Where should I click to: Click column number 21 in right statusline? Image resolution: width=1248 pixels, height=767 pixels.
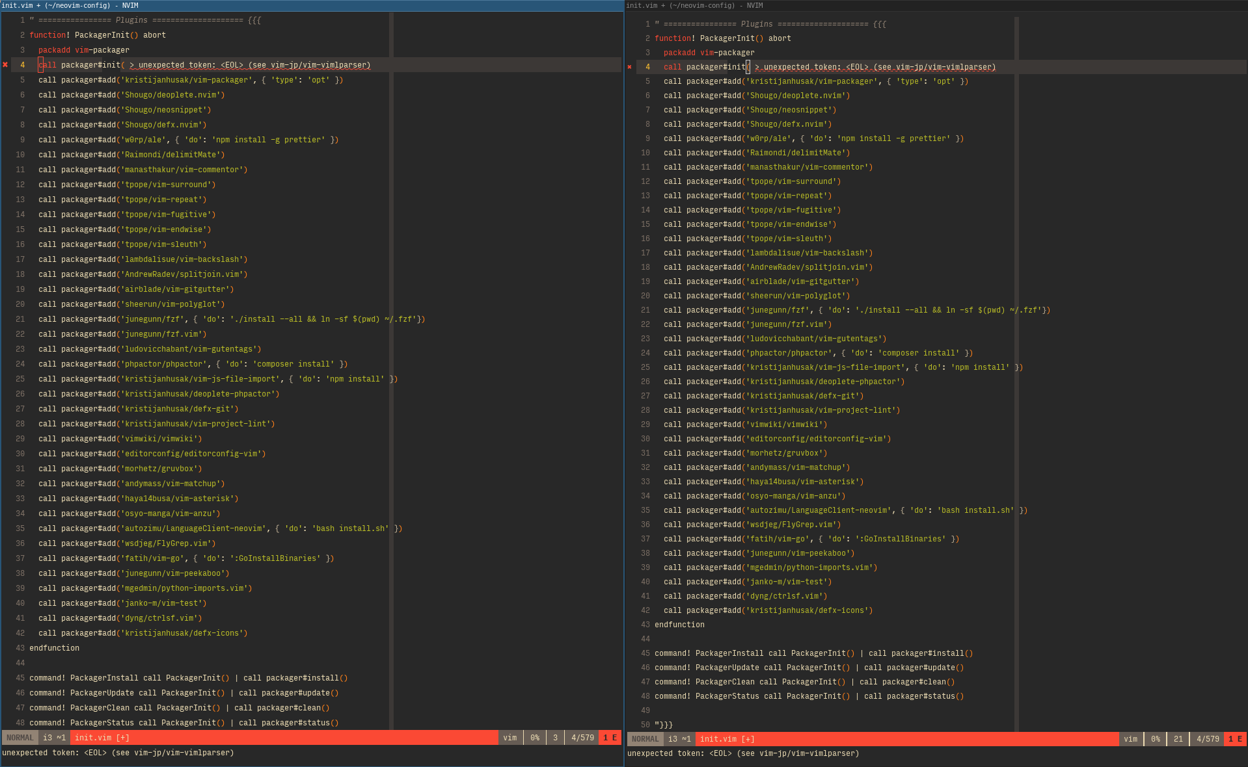(x=1178, y=739)
